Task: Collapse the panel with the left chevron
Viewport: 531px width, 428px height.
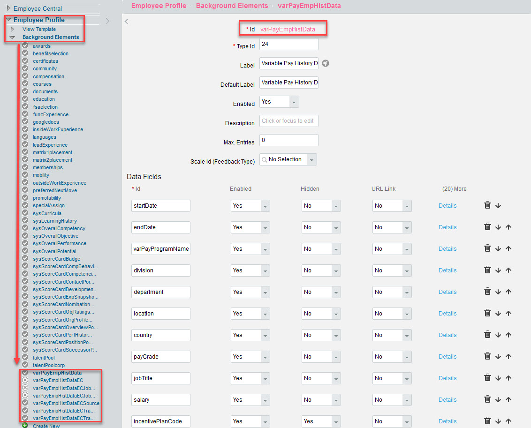Action: tap(127, 21)
